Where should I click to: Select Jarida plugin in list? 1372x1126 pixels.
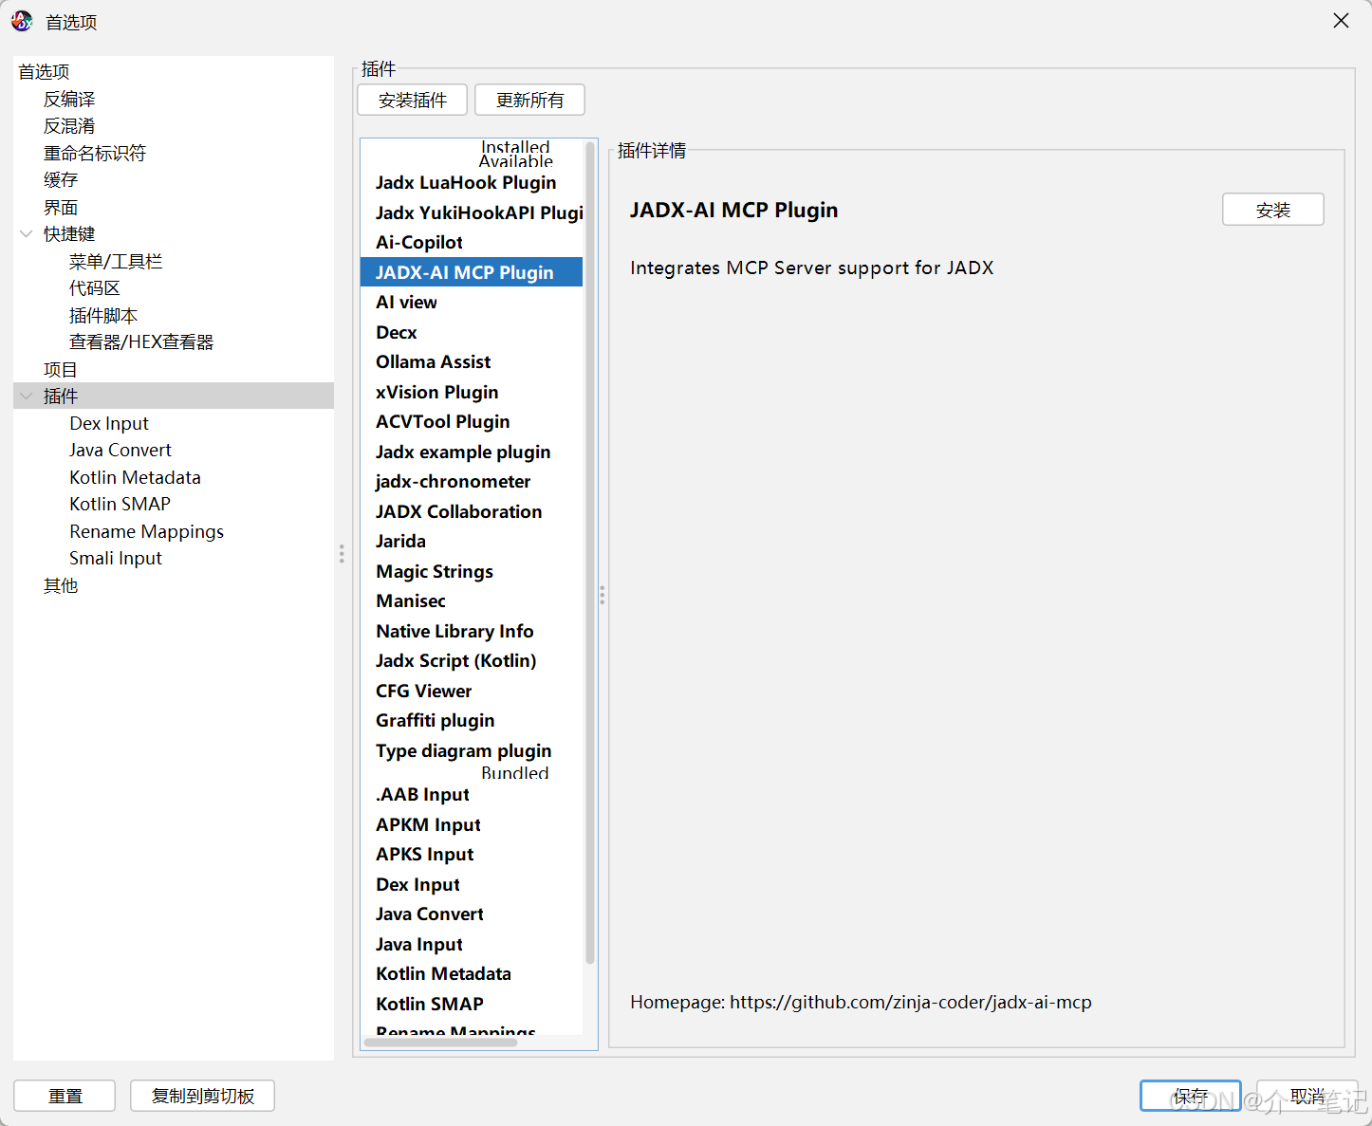[x=472, y=541]
